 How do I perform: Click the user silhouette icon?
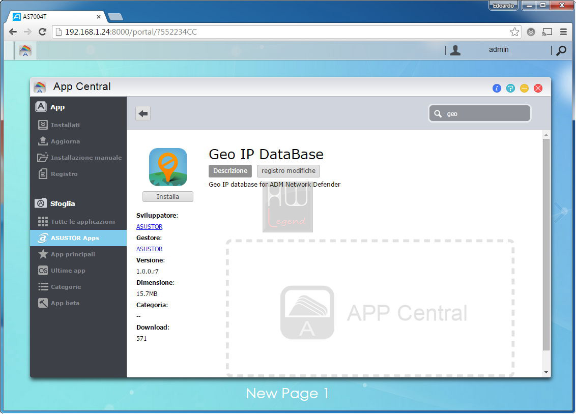(x=455, y=50)
